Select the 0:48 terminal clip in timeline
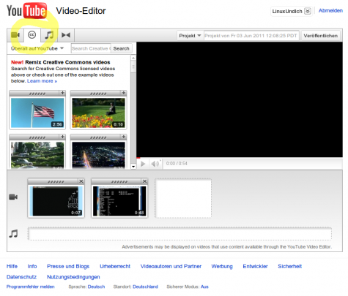The width and height of the screenshot is (348, 296). tap(119, 201)
